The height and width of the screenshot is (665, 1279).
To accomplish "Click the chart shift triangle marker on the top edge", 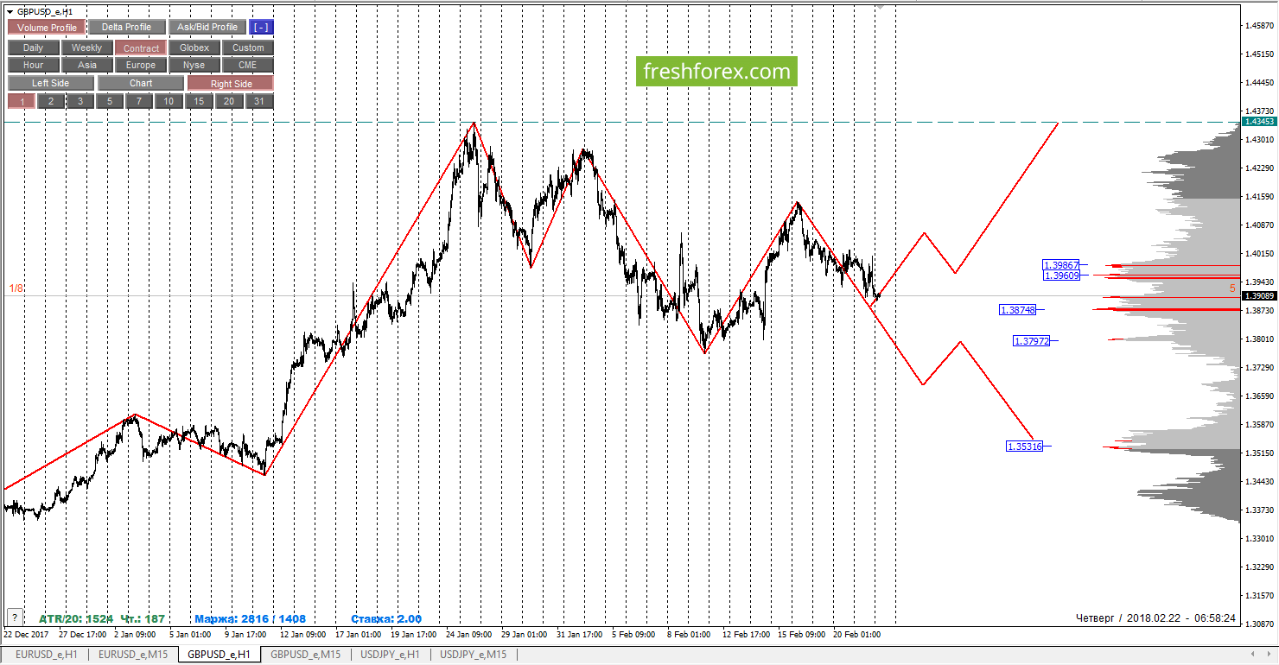I will click(x=881, y=8).
